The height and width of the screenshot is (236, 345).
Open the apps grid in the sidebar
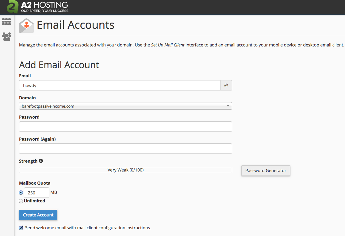(x=6, y=22)
